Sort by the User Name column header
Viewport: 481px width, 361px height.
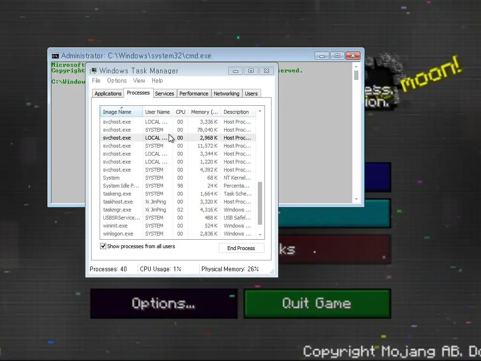coord(157,112)
